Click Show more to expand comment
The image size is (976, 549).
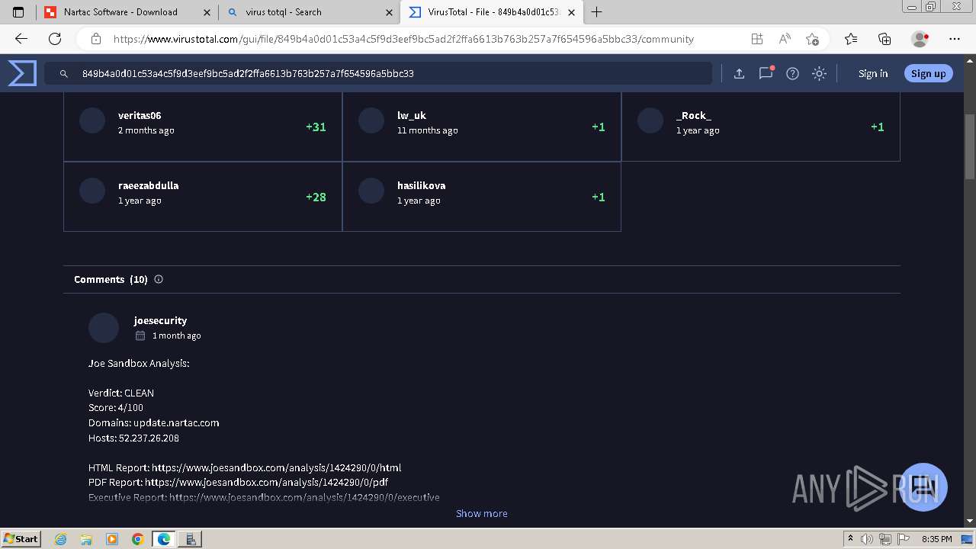pos(482,513)
